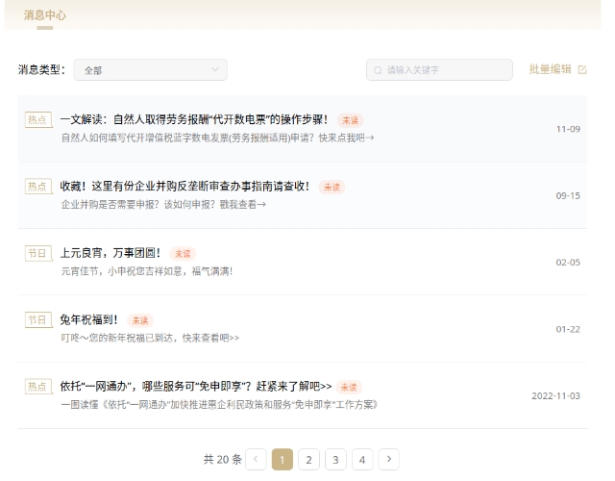Click the search magnifier icon
615x481 pixels.
pos(378,70)
